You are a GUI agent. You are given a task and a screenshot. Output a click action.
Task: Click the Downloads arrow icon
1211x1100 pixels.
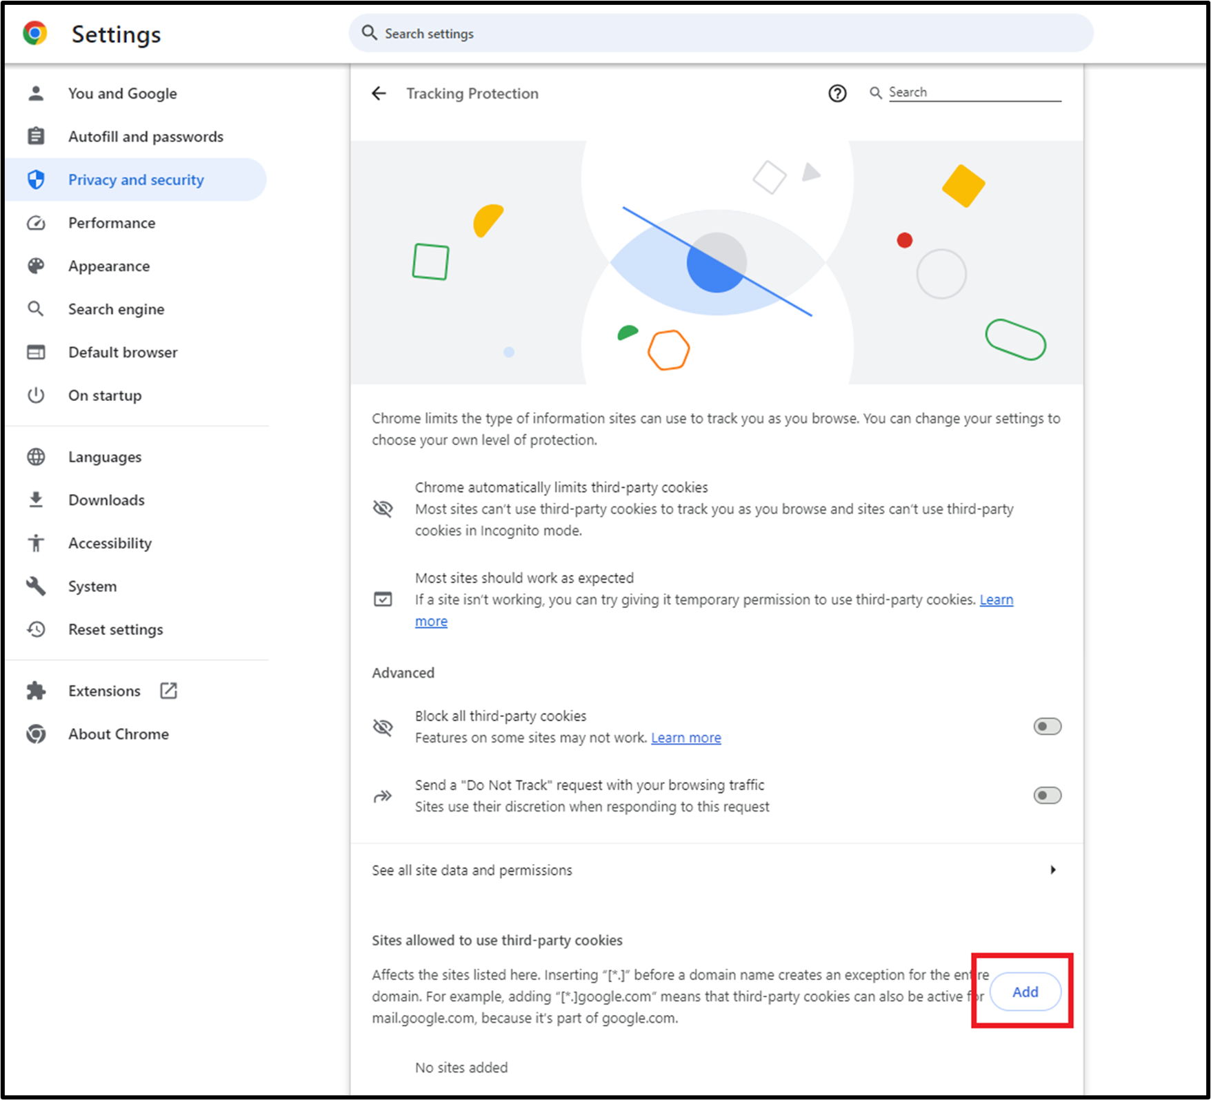pyautogui.click(x=36, y=500)
